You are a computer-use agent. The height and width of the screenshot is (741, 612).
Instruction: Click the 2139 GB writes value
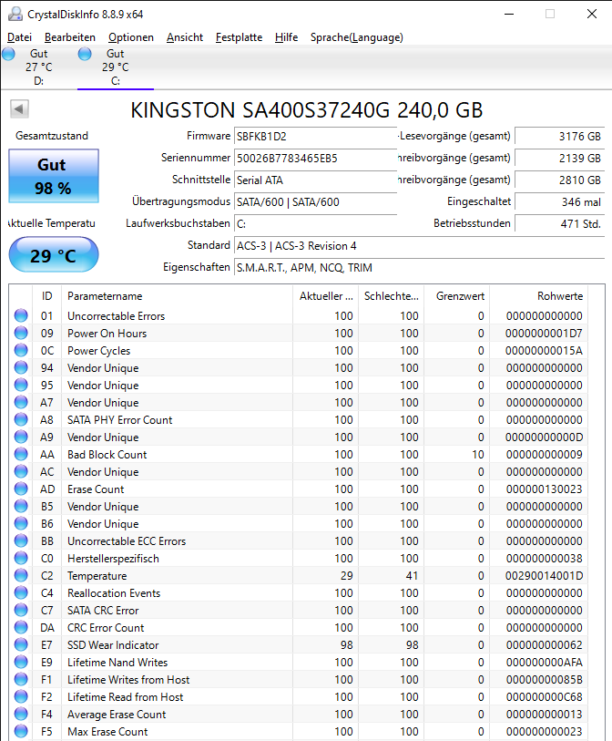(559, 159)
